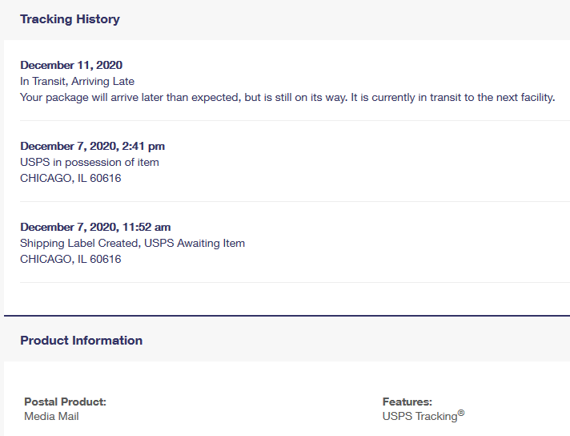570x436 pixels.
Task: Click Shipping Label Created, USPS Awaiting Item
Action: click(x=132, y=243)
